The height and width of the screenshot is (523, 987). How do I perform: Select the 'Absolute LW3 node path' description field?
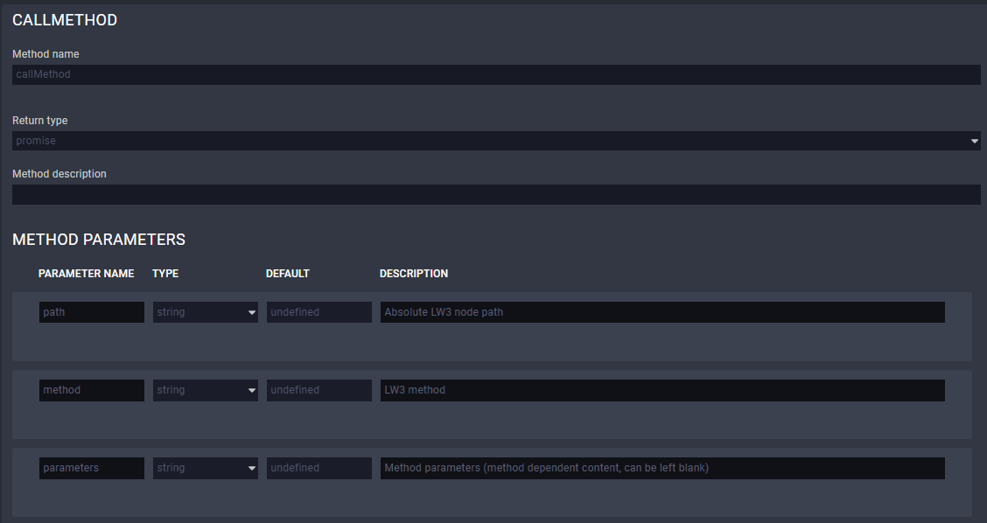pos(661,312)
